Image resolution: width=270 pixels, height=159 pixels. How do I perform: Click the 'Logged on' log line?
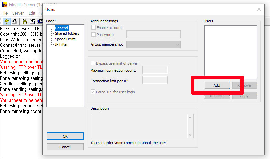[x=10, y=56]
